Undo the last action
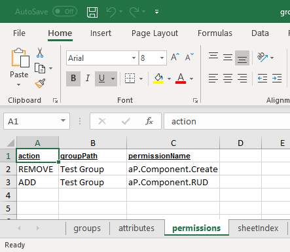 (x=111, y=12)
